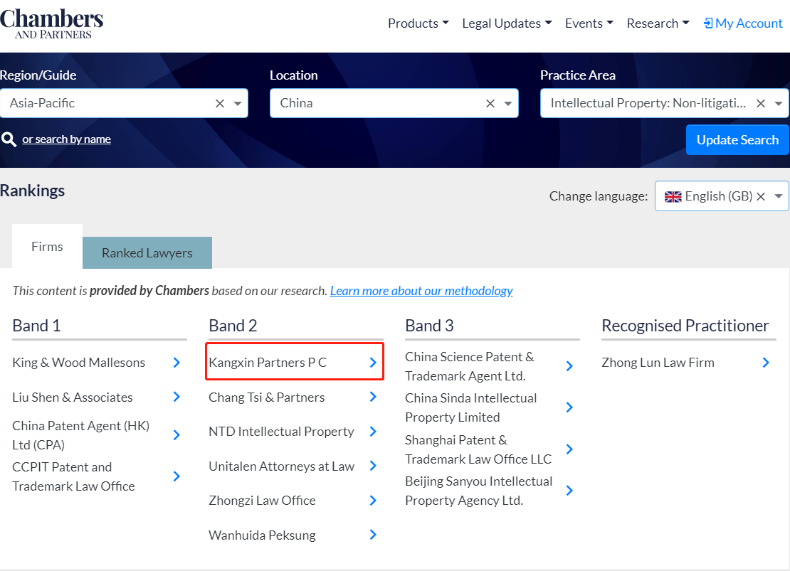Click arrow next to Chang Tsi & Partners
Viewport: 790px width, 571px height.
373,397
